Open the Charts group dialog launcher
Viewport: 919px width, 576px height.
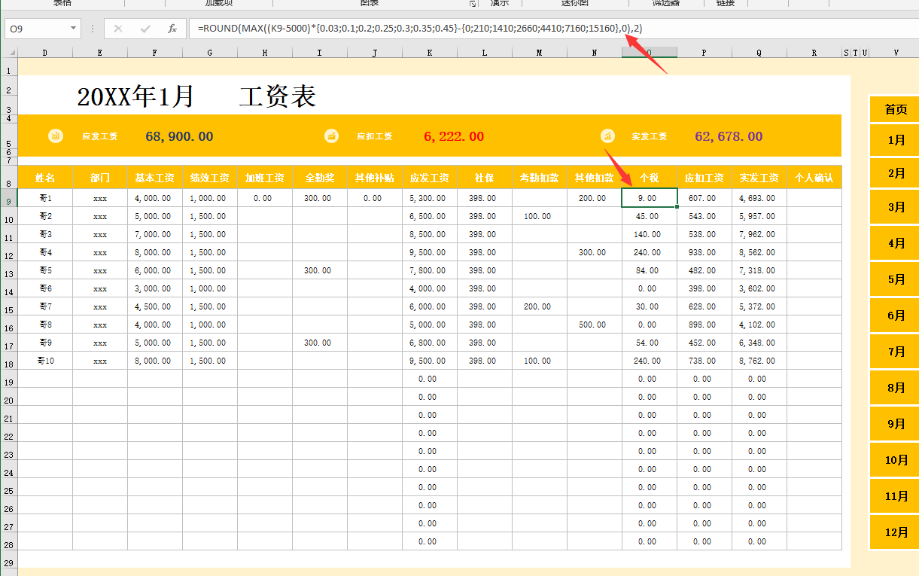pyautogui.click(x=473, y=4)
